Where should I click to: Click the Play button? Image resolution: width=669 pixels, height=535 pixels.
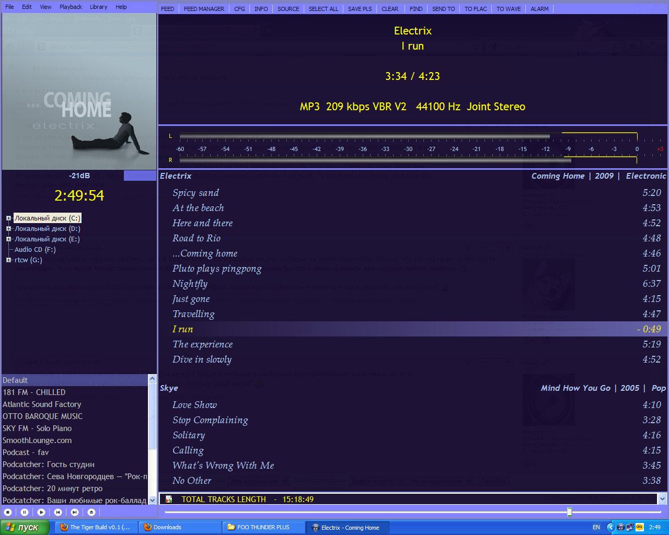tap(41, 513)
